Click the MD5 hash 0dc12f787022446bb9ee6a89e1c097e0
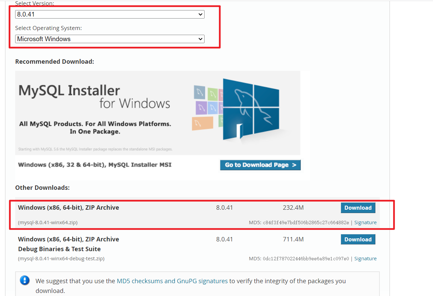 click(306, 259)
